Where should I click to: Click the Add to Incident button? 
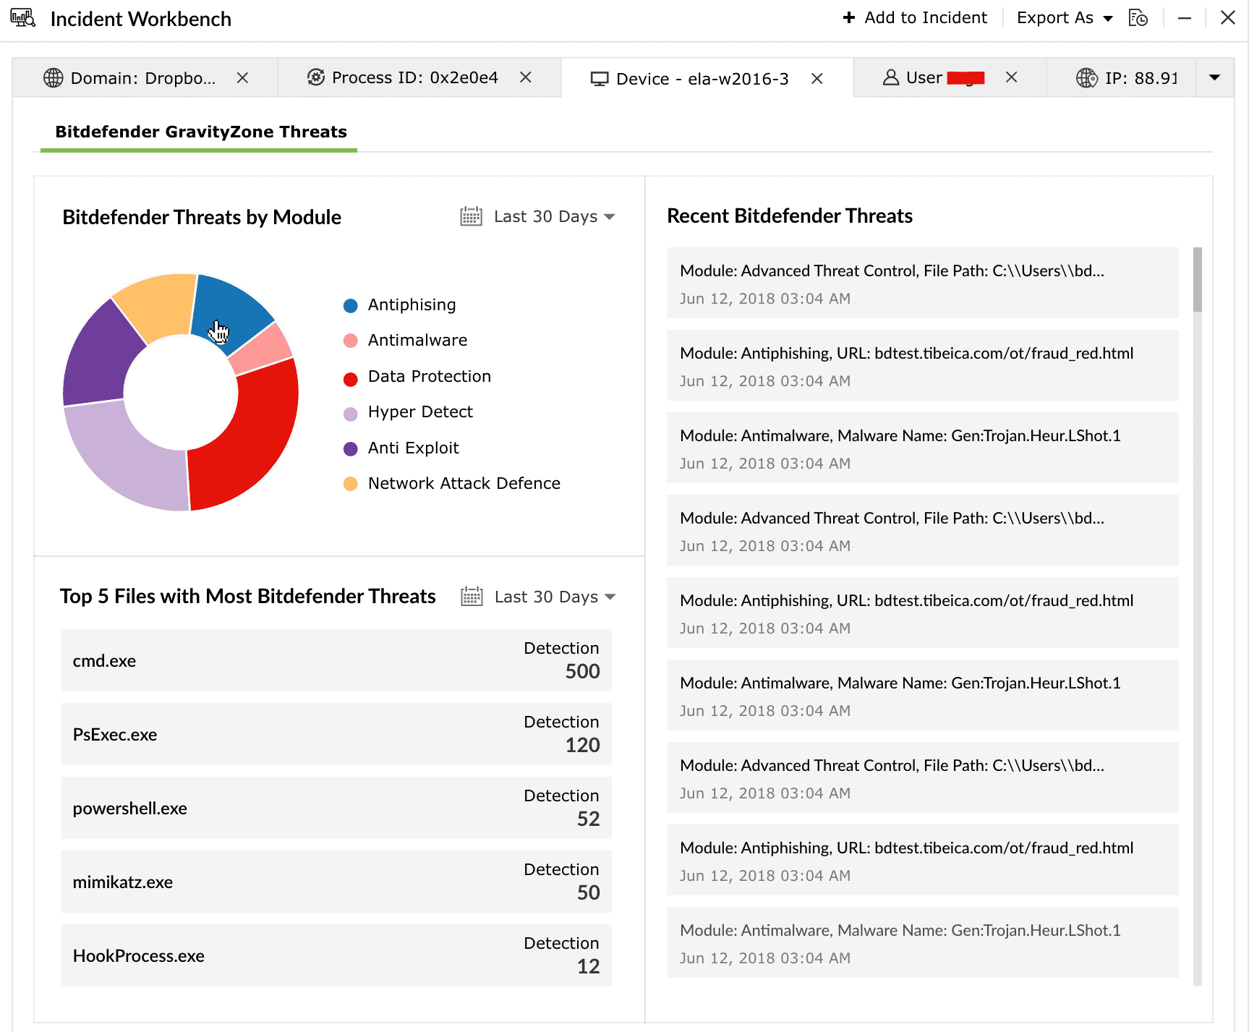pyautogui.click(x=915, y=17)
